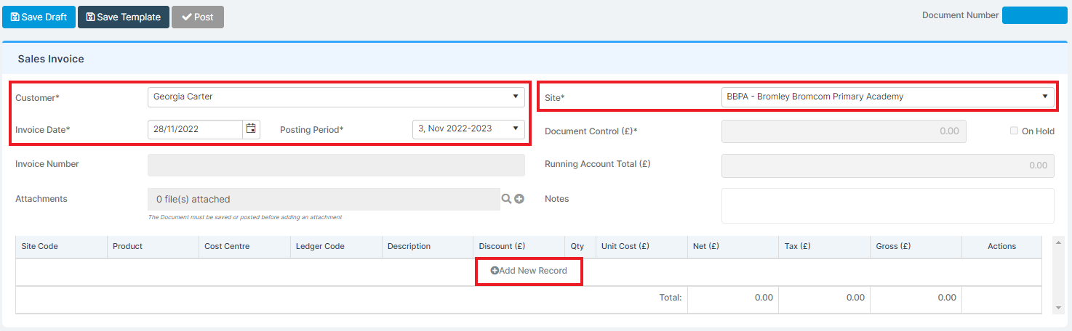This screenshot has width=1072, height=331.
Task: Click the Post button
Action: coord(198,17)
